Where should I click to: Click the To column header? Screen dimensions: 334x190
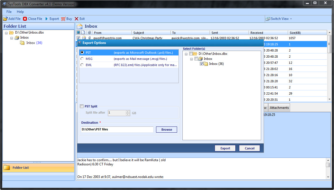[x=190, y=32]
